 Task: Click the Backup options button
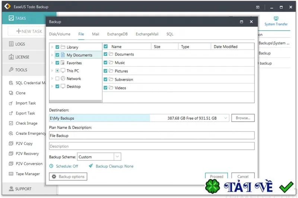coord(68,177)
